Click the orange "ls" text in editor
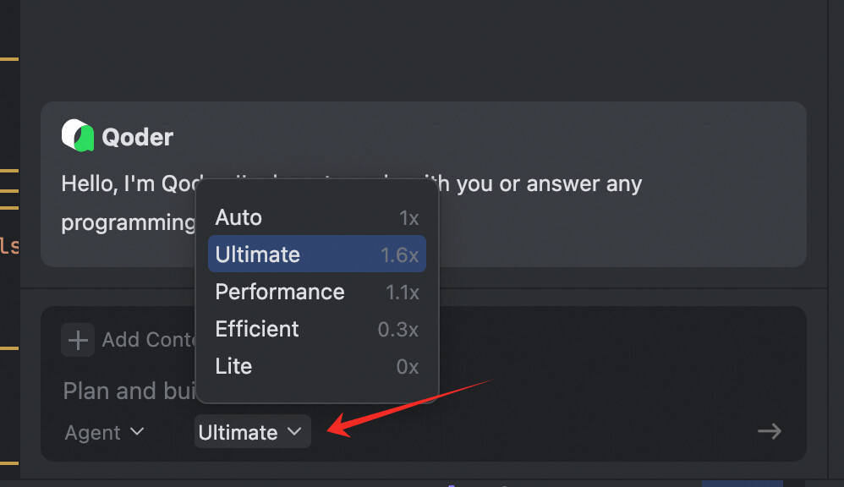The height and width of the screenshot is (487, 844). 8,246
